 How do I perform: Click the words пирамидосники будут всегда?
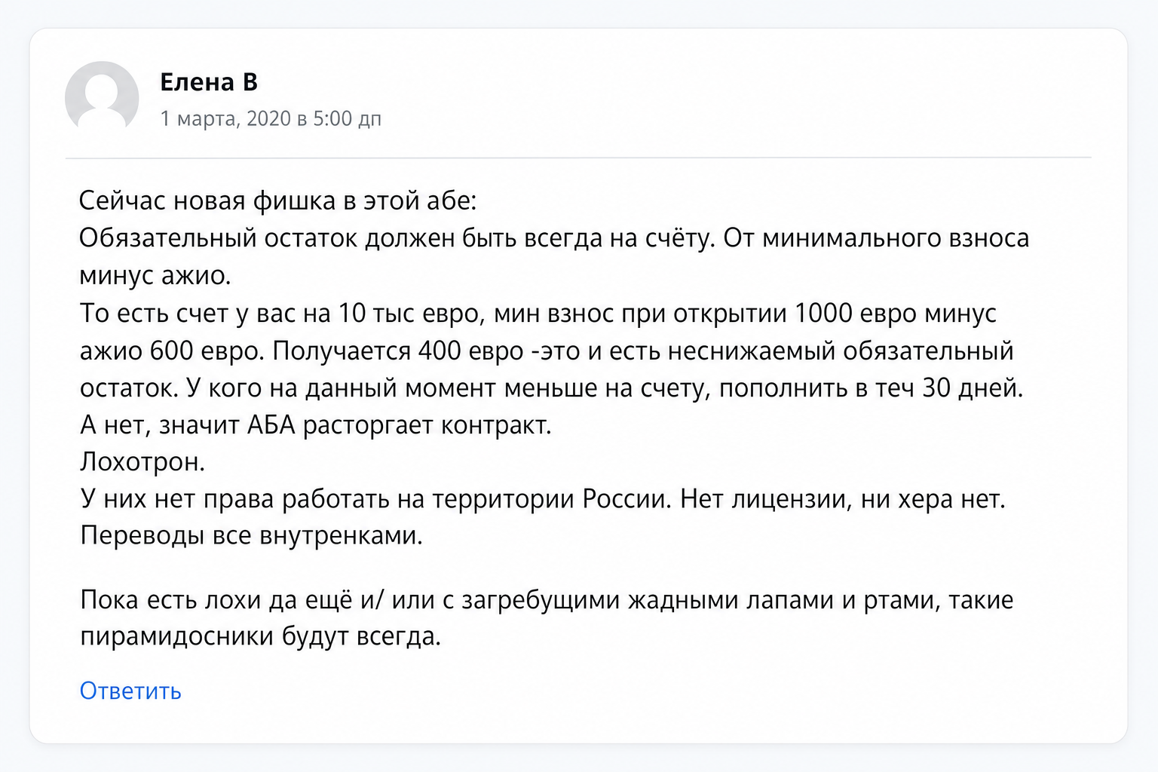pyautogui.click(x=260, y=638)
